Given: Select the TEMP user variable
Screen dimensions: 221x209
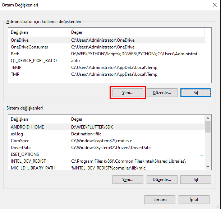Looking at the screenshot, I should tap(16, 68).
